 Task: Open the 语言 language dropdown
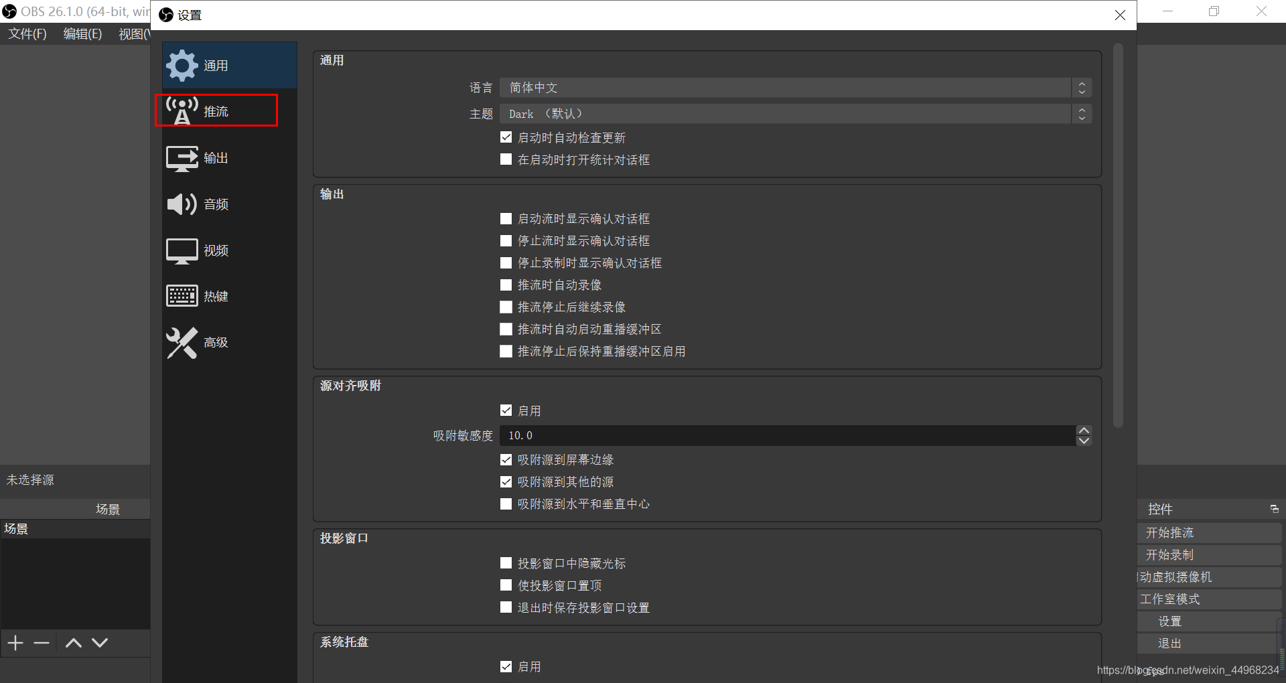tap(796, 88)
